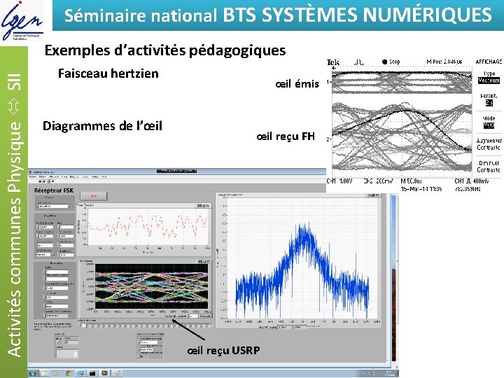
Task: Click the eye length symbols input field
Action: tap(194, 316)
